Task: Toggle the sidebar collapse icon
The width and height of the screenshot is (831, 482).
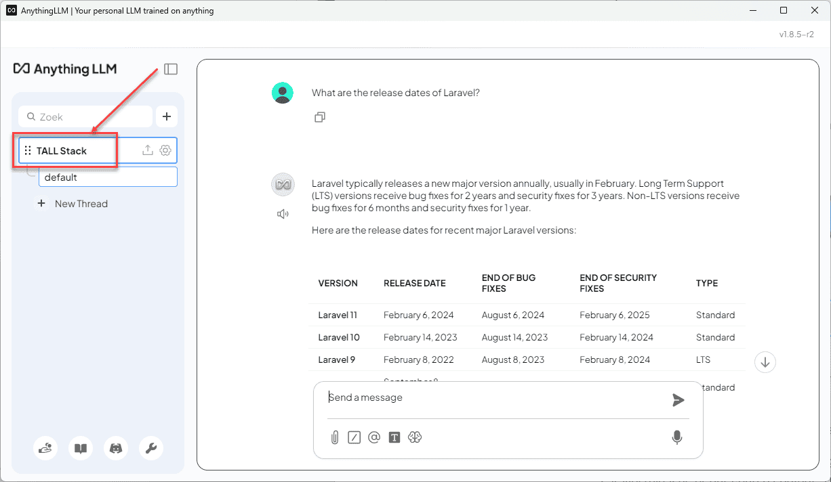Action: 171,69
